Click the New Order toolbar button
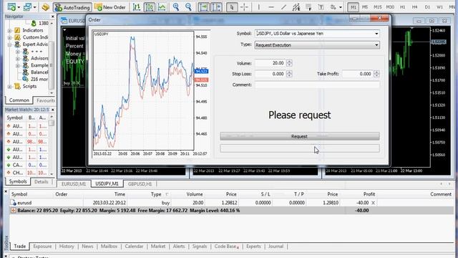This screenshot has width=458, height=258. (x=110, y=7)
